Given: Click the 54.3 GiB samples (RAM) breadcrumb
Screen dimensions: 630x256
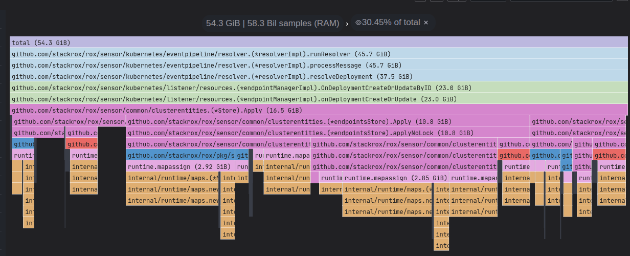Looking at the screenshot, I should (273, 23).
